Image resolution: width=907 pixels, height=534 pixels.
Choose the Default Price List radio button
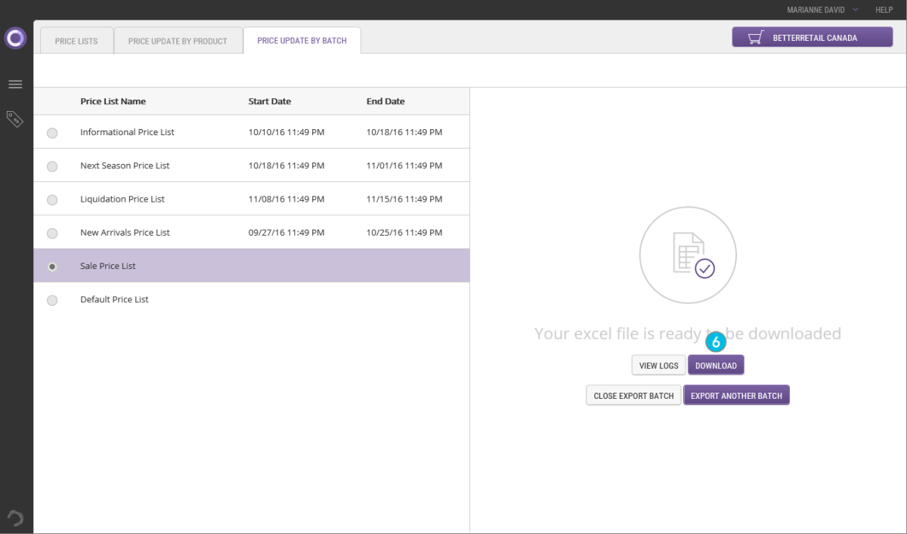click(52, 300)
